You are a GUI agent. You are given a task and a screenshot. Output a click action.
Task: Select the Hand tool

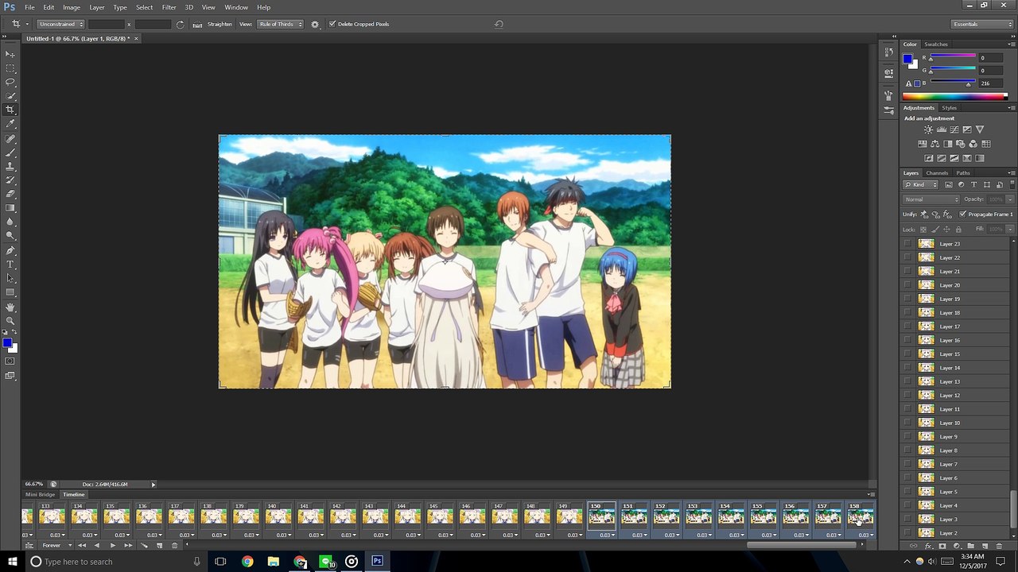click(10, 307)
